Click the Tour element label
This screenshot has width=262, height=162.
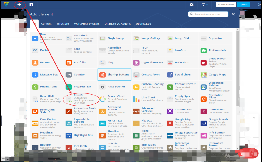point(144,48)
